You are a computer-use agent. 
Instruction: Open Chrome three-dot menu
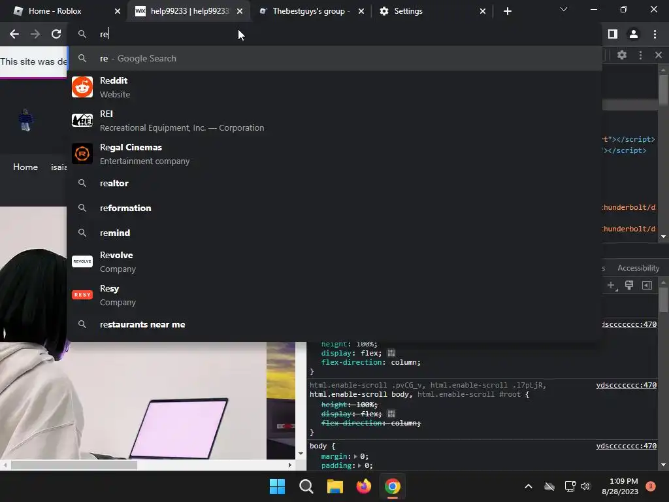(655, 34)
